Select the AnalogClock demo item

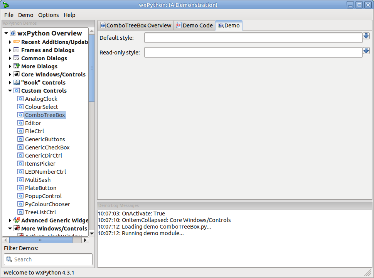pos(41,98)
